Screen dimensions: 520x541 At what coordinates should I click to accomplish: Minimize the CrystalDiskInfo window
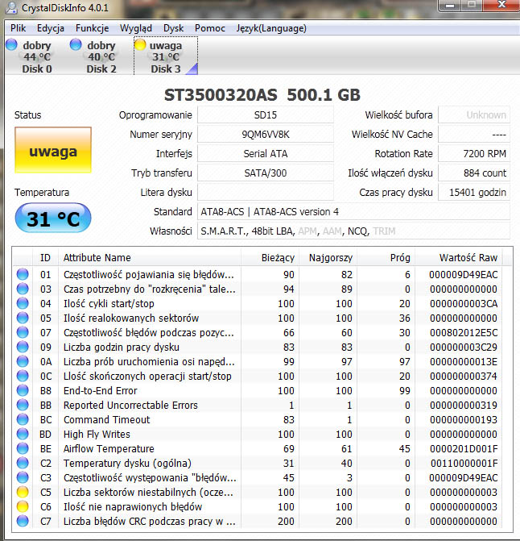450,5
